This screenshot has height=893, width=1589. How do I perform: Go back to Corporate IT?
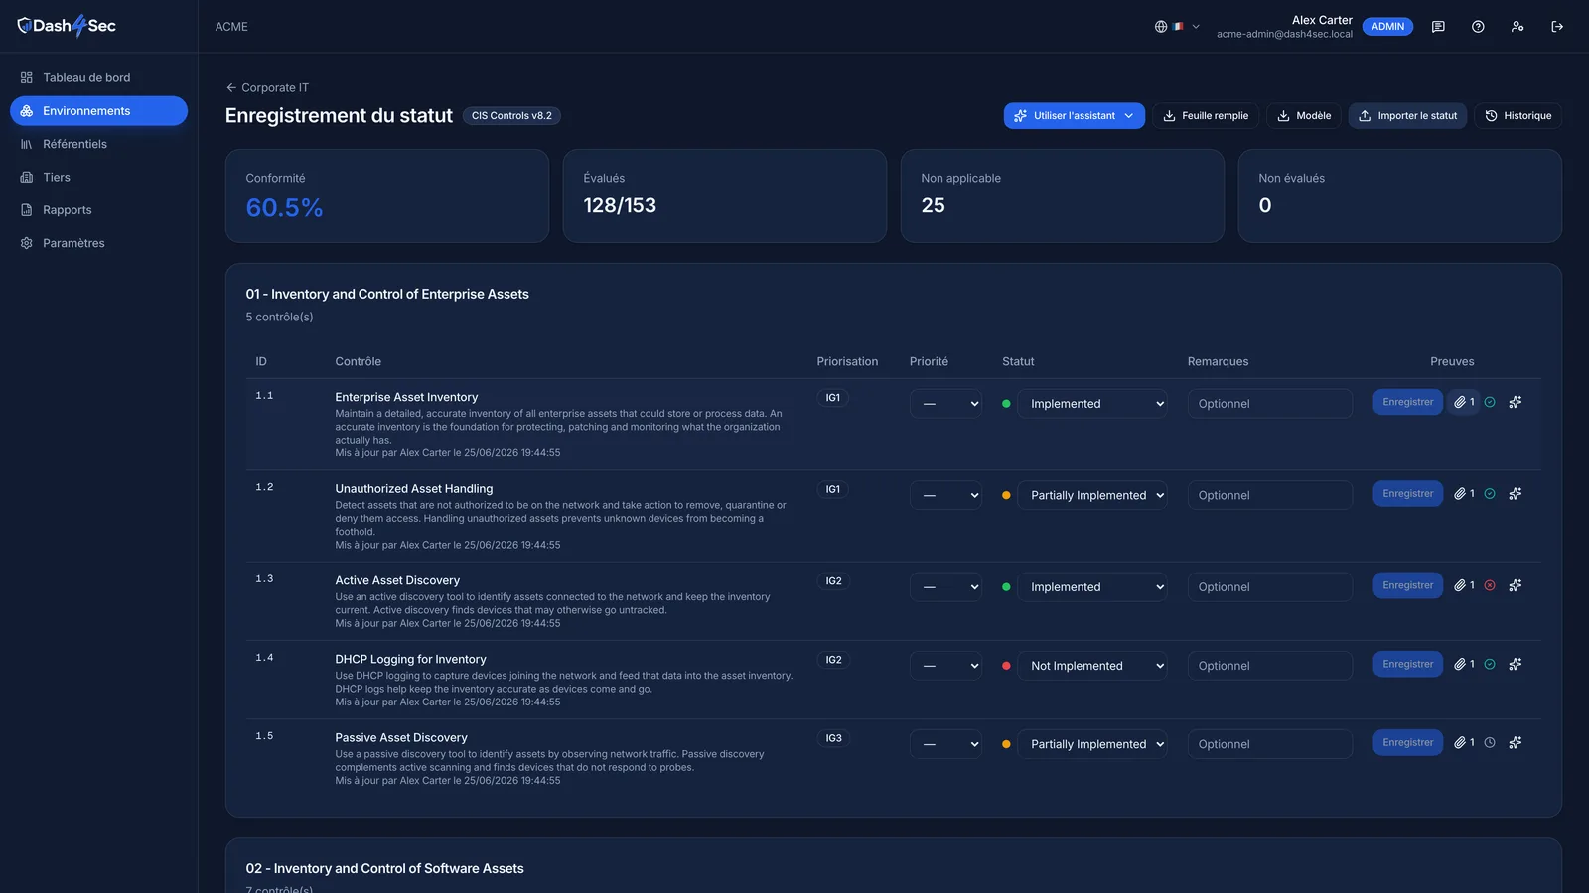point(267,87)
